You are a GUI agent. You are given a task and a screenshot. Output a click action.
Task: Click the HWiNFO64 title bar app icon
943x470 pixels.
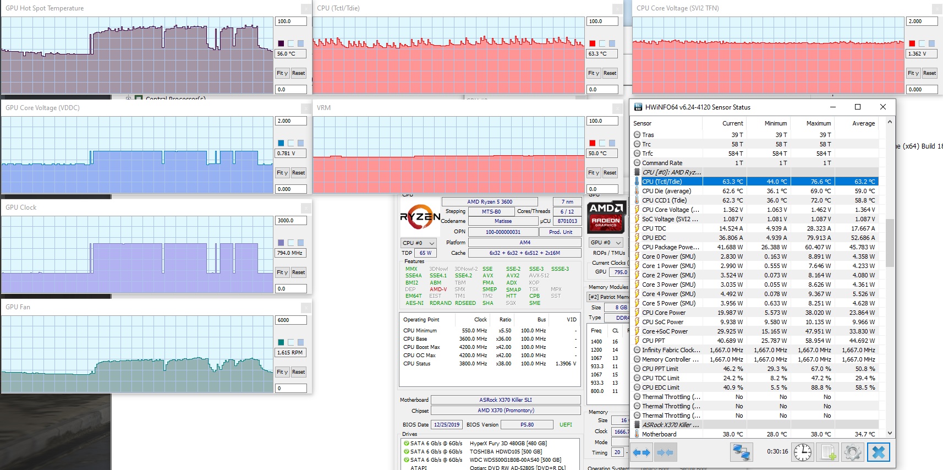[x=638, y=107]
